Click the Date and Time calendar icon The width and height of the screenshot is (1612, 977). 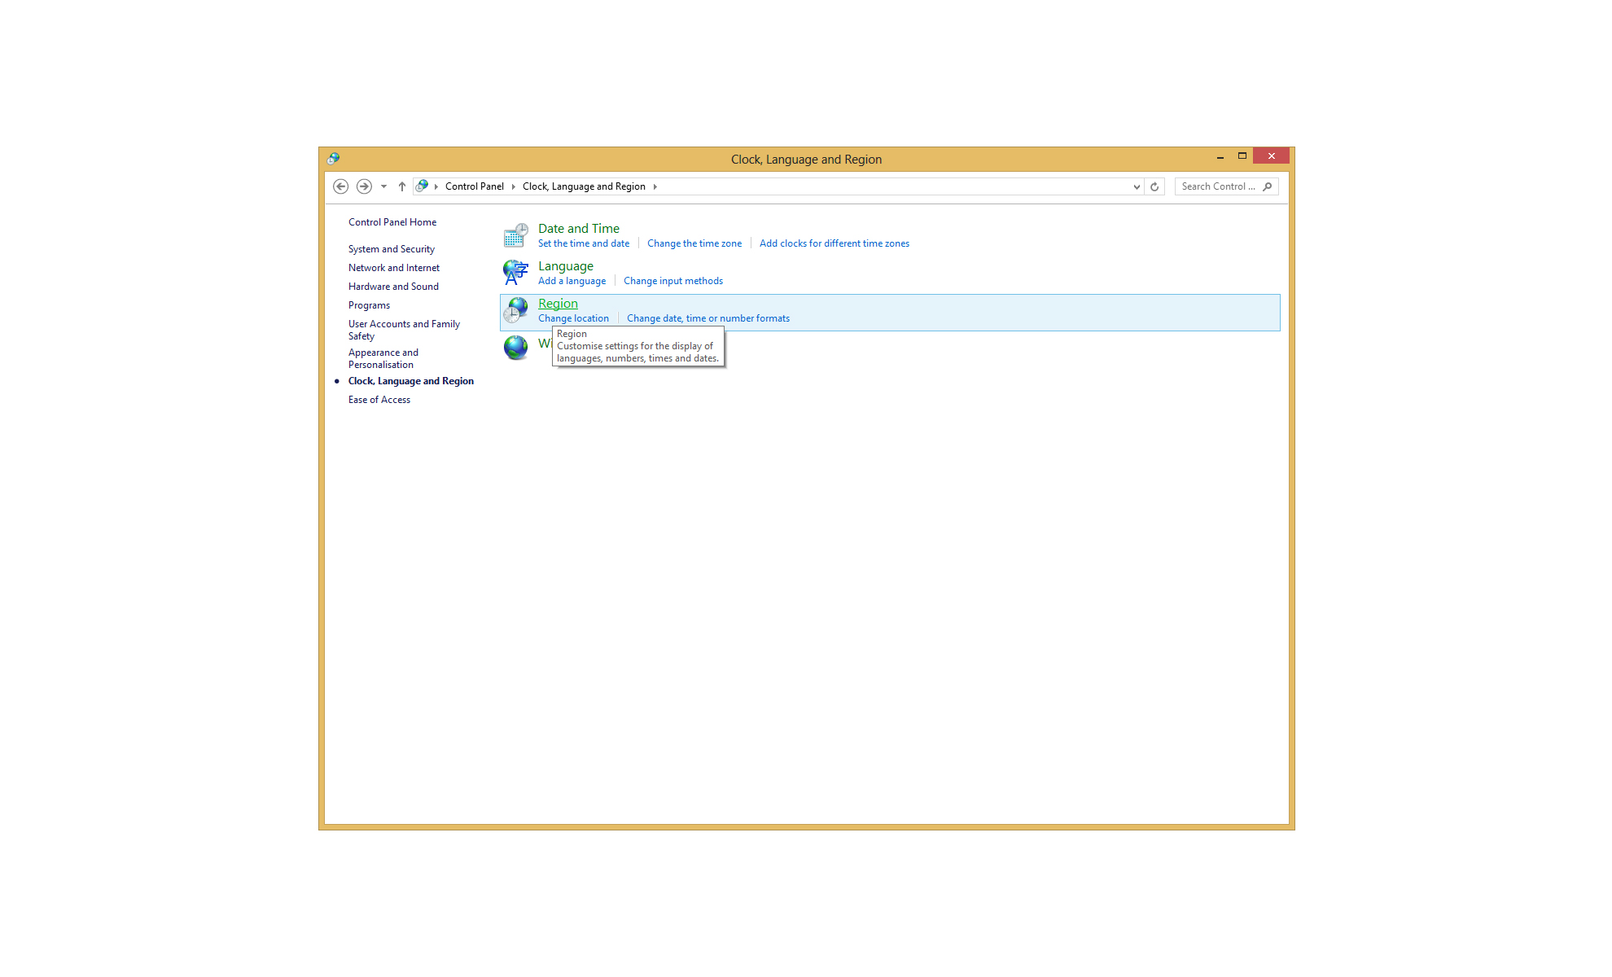click(x=515, y=235)
